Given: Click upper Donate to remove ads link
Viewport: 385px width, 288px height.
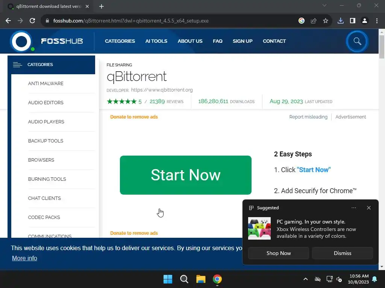Looking at the screenshot, I should point(134,117).
